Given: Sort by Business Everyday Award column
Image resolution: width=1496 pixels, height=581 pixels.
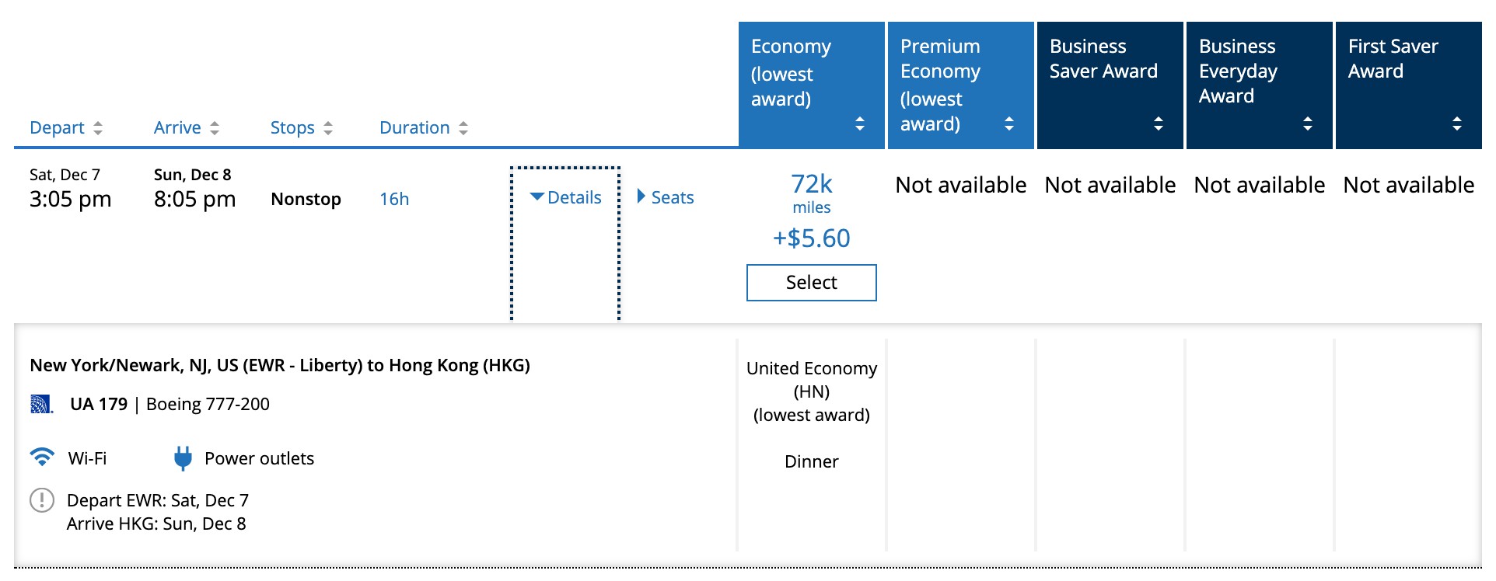Looking at the screenshot, I should click(1308, 124).
